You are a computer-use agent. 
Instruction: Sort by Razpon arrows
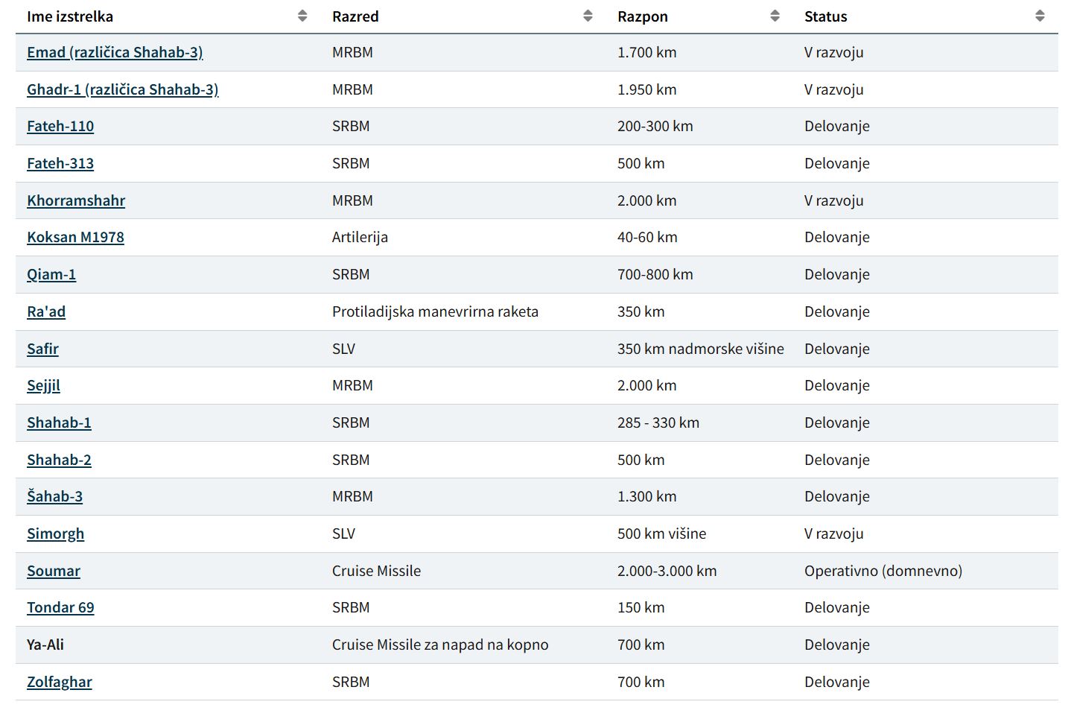coord(775,16)
